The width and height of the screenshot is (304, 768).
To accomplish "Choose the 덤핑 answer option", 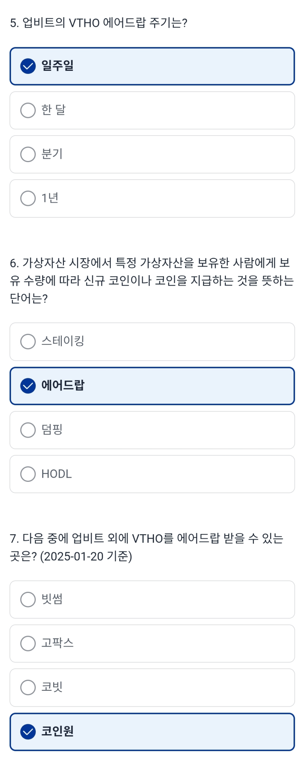I will pyautogui.click(x=152, y=430).
